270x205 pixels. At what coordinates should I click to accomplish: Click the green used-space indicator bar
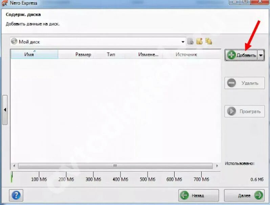click(12, 177)
